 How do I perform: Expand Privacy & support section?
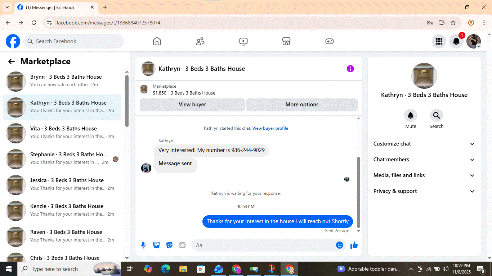424,191
